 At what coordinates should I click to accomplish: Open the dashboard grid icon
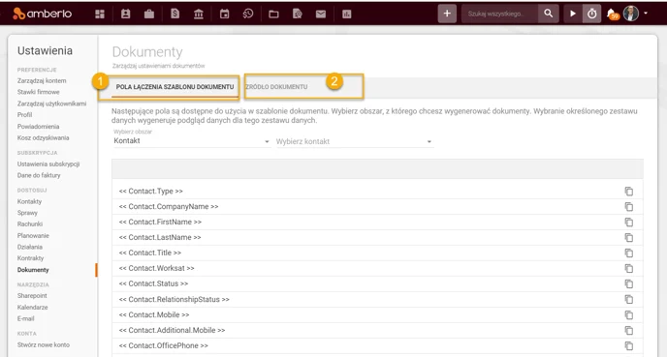tap(100, 14)
